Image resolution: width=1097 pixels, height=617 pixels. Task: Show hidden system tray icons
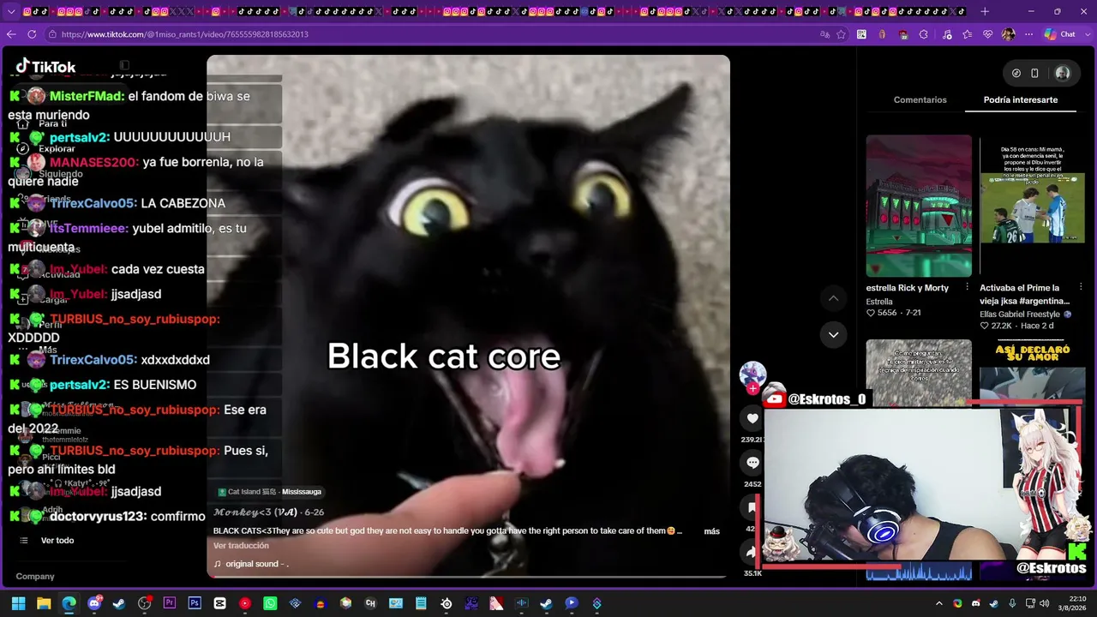pos(939,603)
